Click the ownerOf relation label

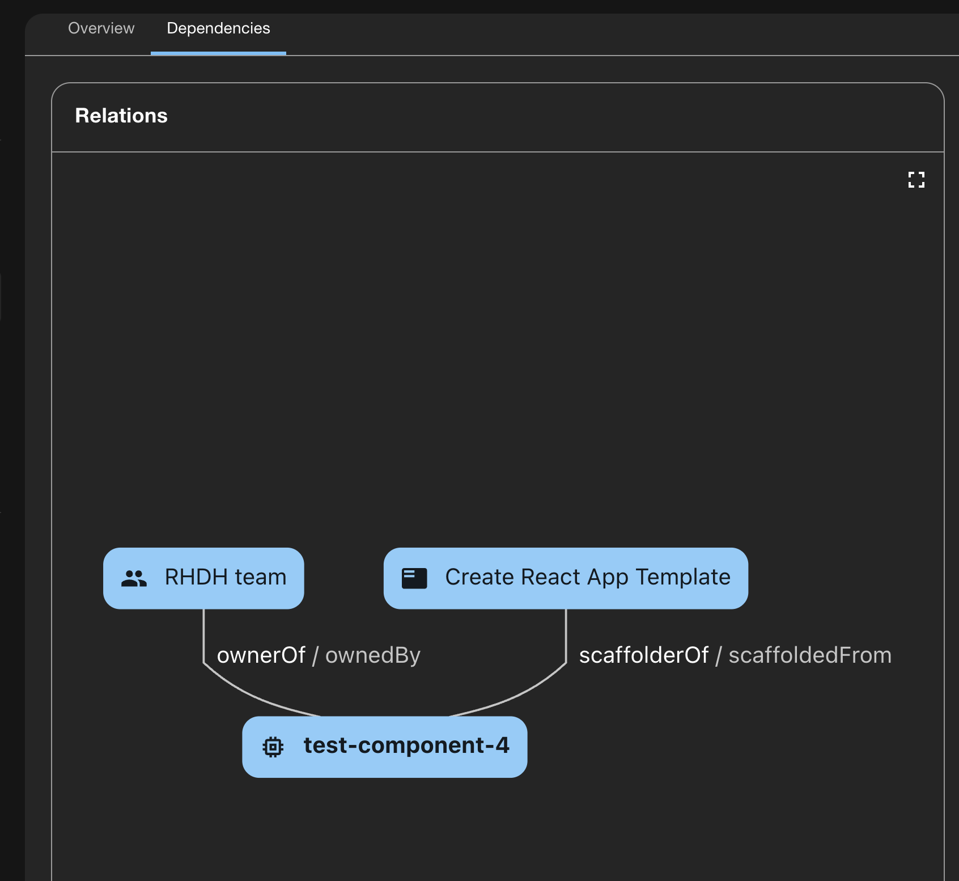261,655
